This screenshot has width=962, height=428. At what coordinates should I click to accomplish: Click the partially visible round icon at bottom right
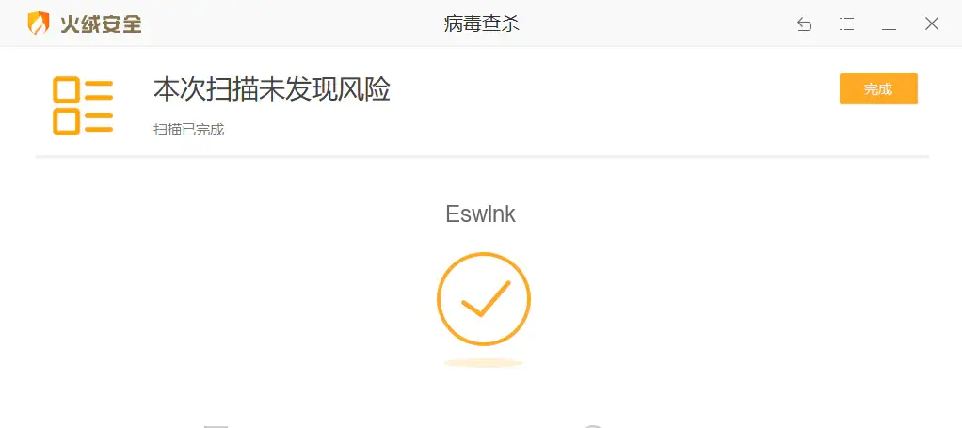[x=593, y=425]
